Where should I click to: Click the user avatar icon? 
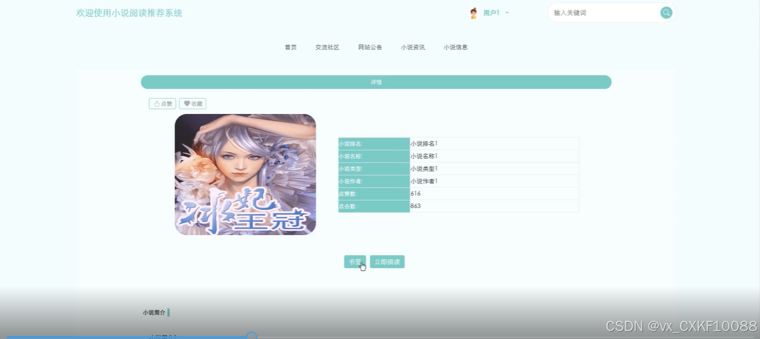(474, 13)
